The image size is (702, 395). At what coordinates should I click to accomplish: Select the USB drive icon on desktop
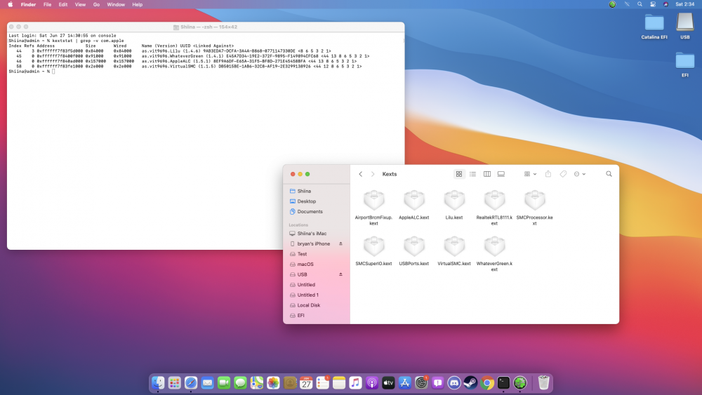pos(685,26)
